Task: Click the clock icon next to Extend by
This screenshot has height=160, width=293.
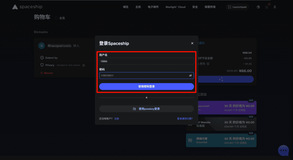Action: pyautogui.click(x=42, y=58)
